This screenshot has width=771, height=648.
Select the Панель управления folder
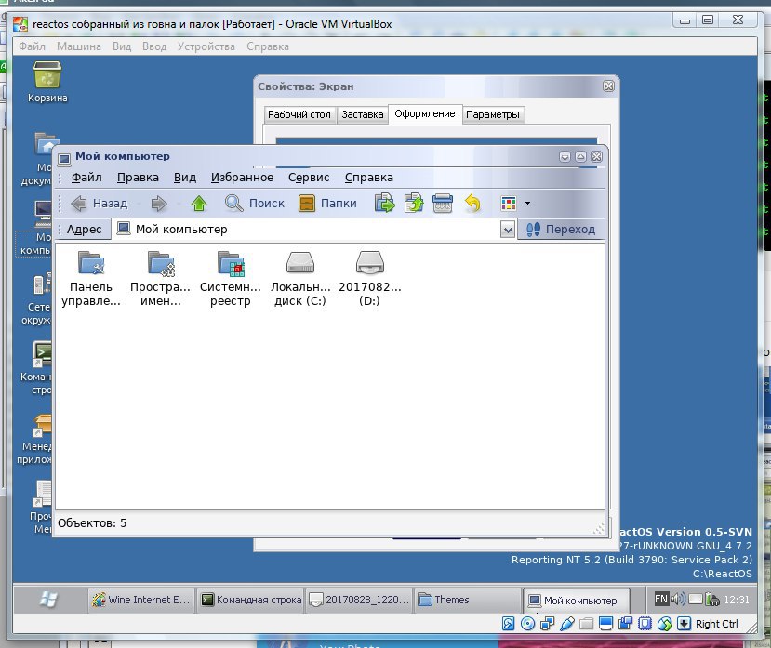pos(91,278)
